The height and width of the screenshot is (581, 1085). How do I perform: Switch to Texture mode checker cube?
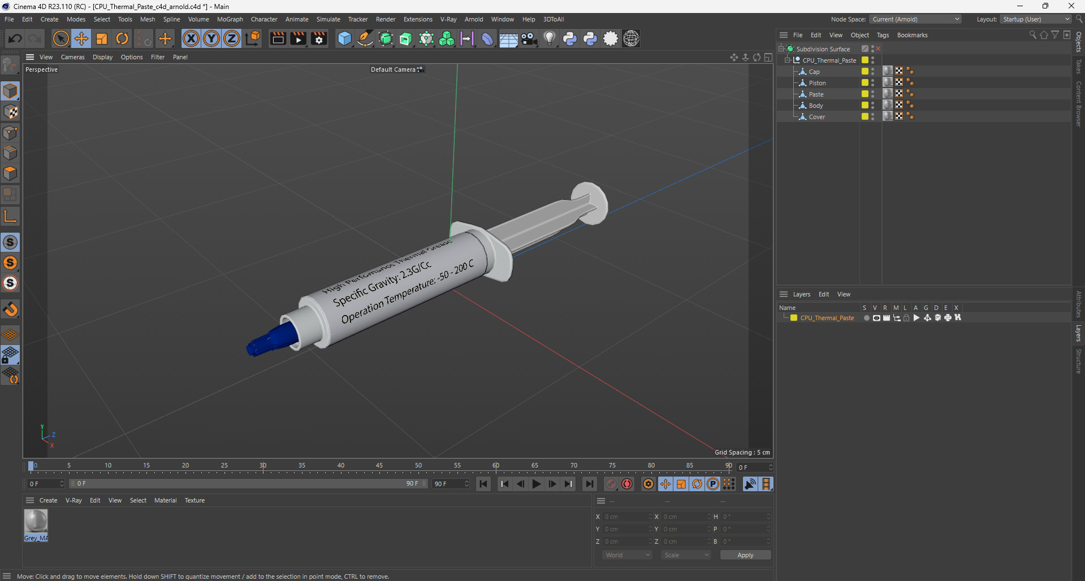pyautogui.click(x=10, y=112)
